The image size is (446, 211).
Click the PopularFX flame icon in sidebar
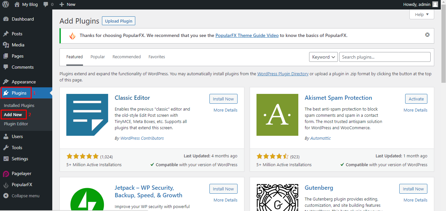click(6, 185)
